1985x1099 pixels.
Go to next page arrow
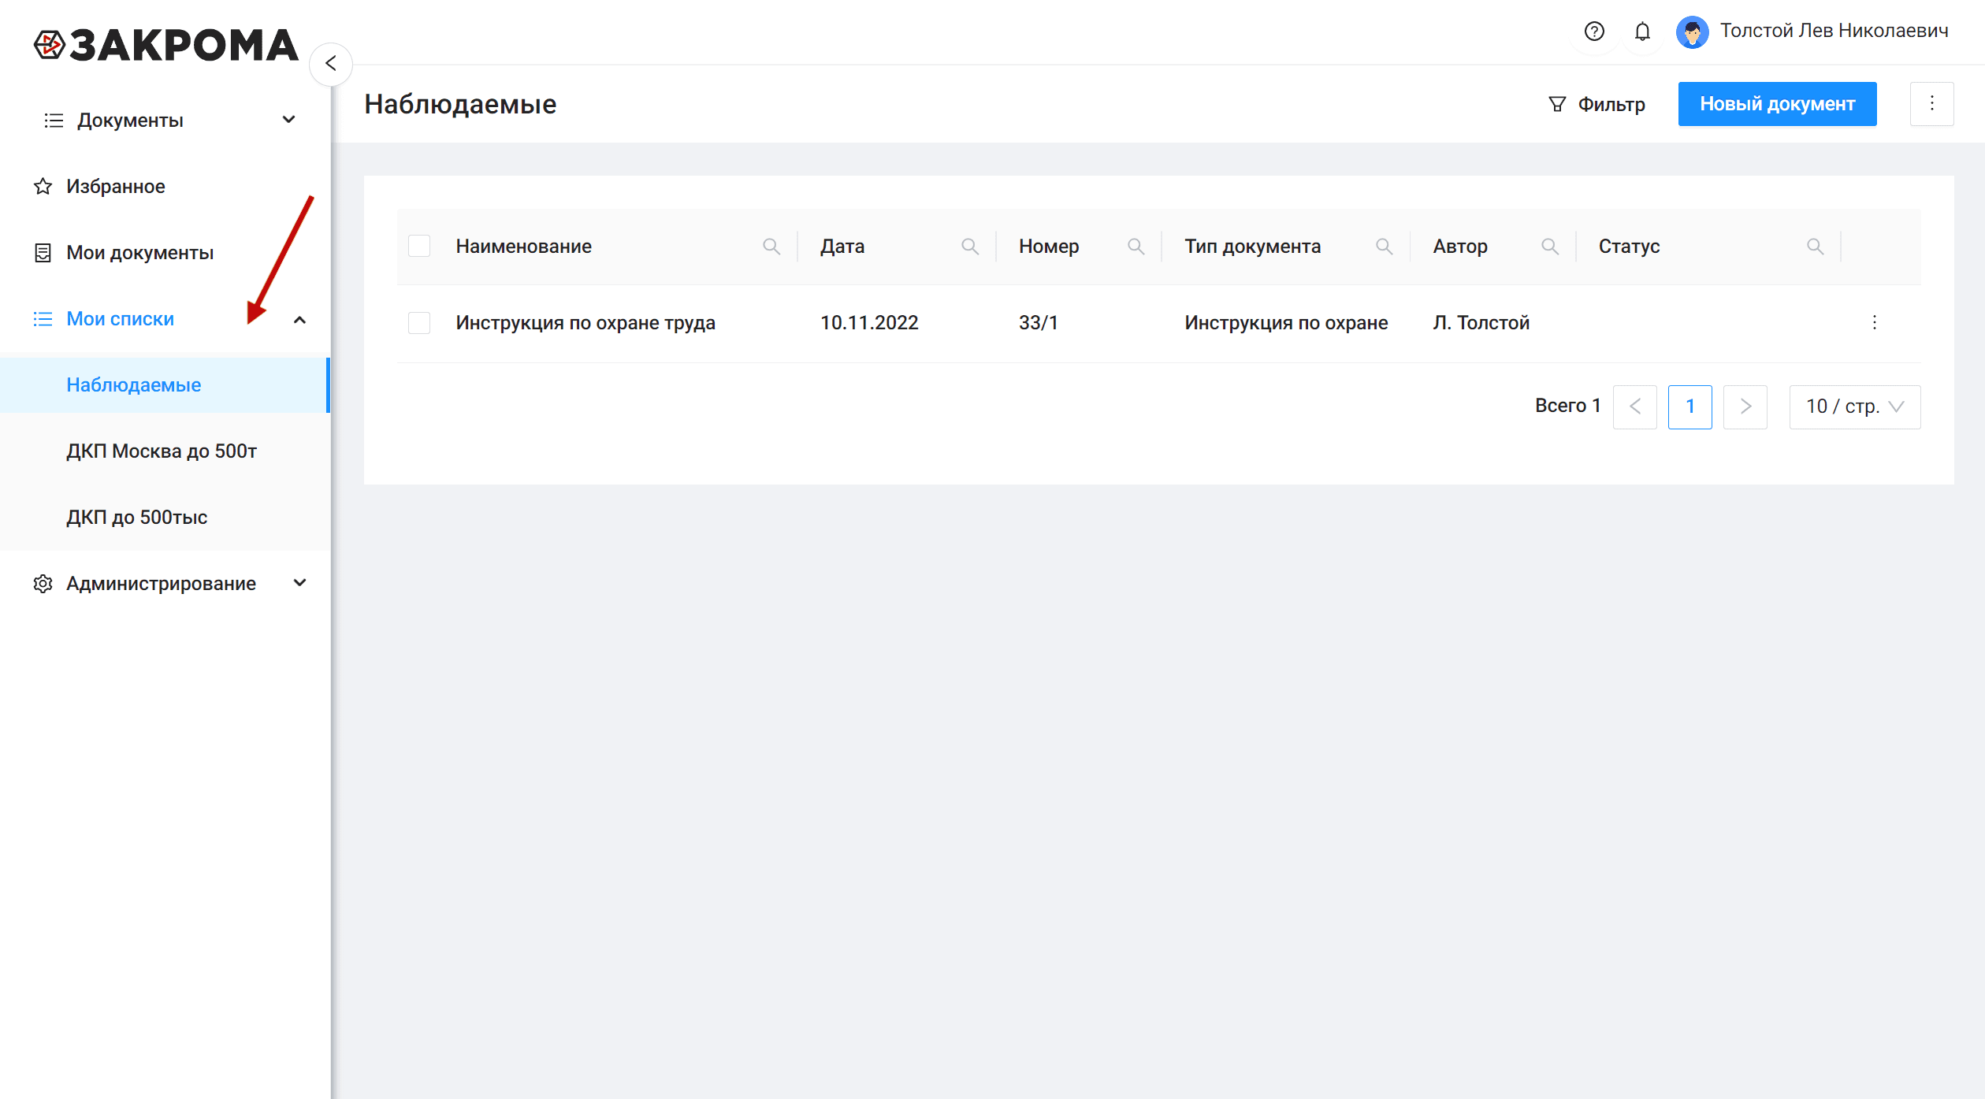(1745, 407)
